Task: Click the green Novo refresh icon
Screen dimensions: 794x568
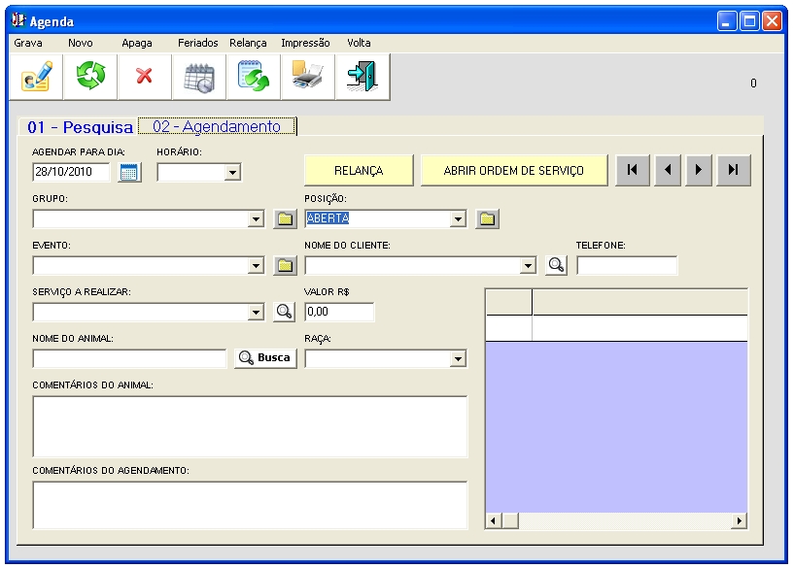Action: click(90, 77)
